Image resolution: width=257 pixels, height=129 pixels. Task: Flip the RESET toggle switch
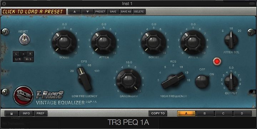(x=24, y=39)
